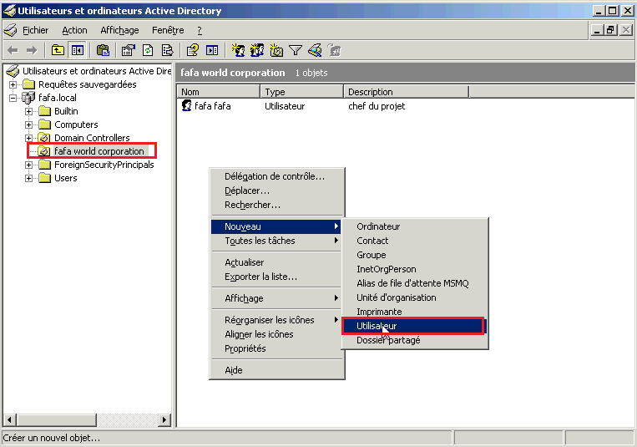Go up one level with the folder-arrow icon
The height and width of the screenshot is (447, 637).
point(58,50)
